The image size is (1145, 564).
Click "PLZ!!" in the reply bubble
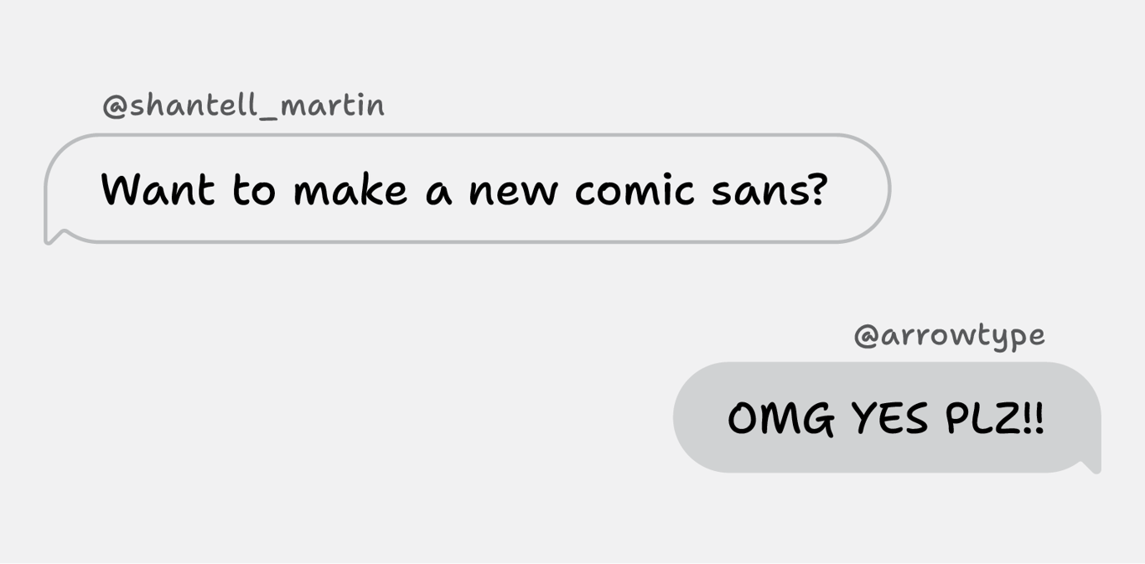point(995,418)
